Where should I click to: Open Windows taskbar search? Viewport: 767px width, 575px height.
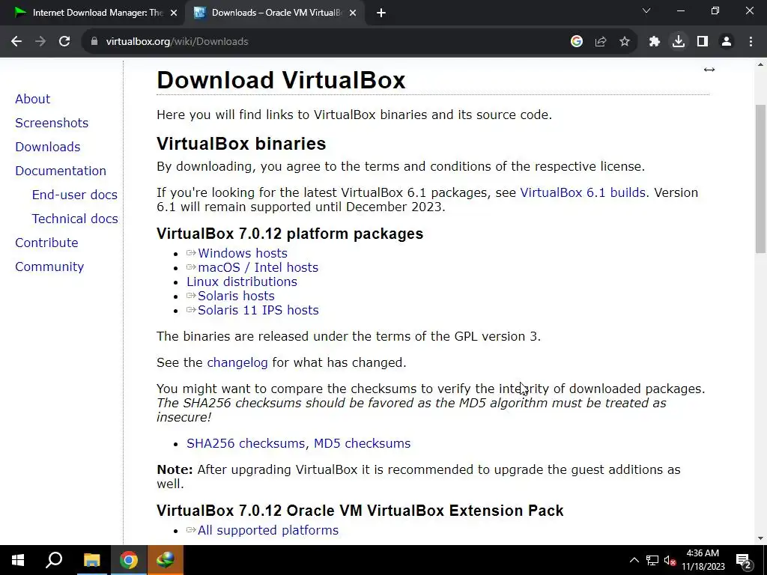54,560
